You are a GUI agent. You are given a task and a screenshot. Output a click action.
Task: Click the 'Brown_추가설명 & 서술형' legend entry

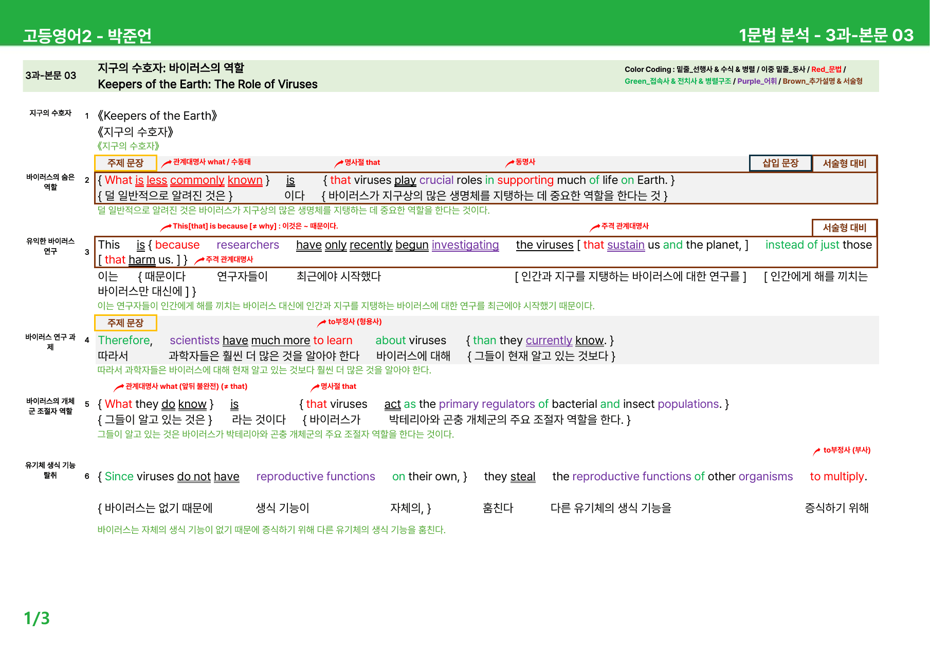(823, 81)
